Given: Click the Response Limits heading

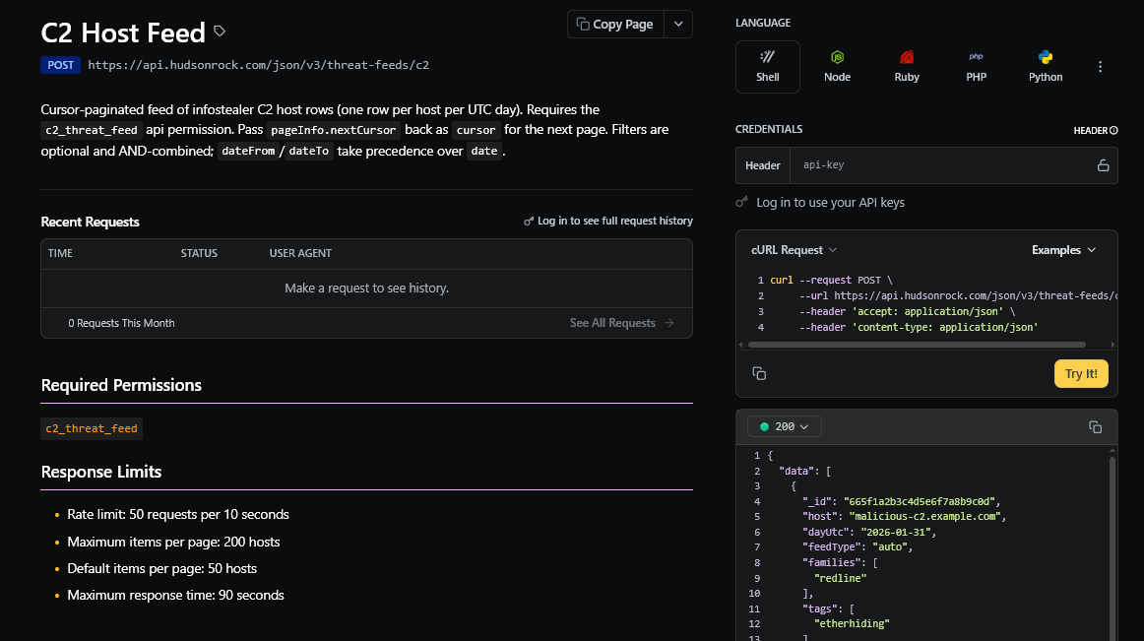Looking at the screenshot, I should click(101, 472).
